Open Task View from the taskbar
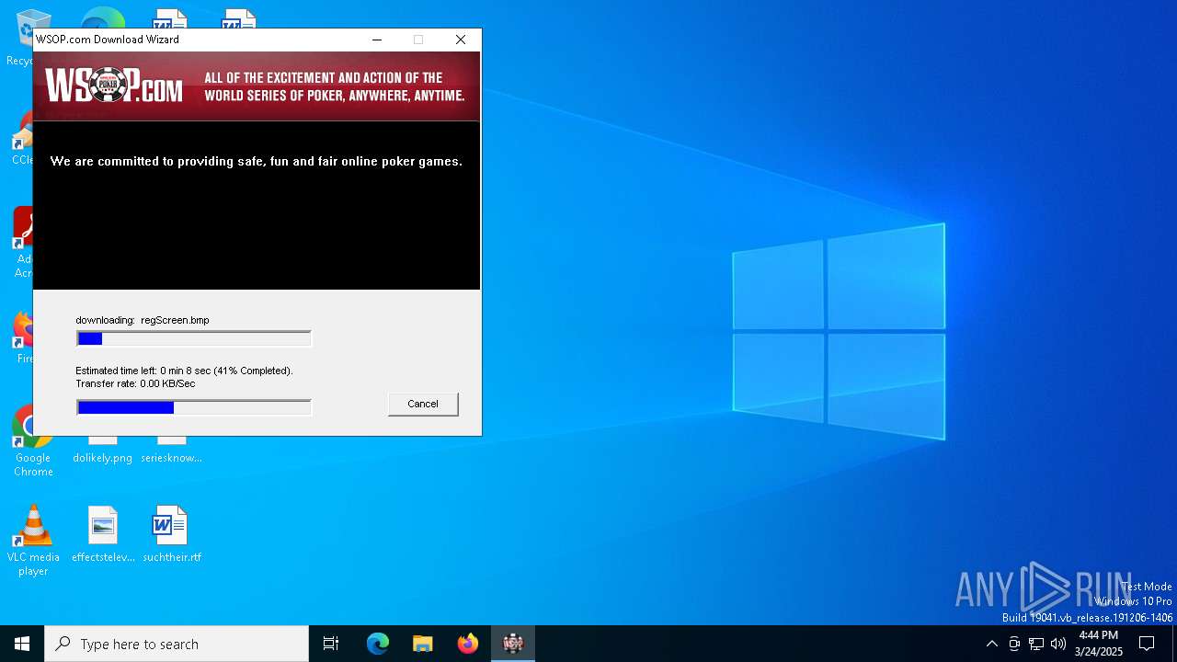1177x662 pixels. (331, 644)
